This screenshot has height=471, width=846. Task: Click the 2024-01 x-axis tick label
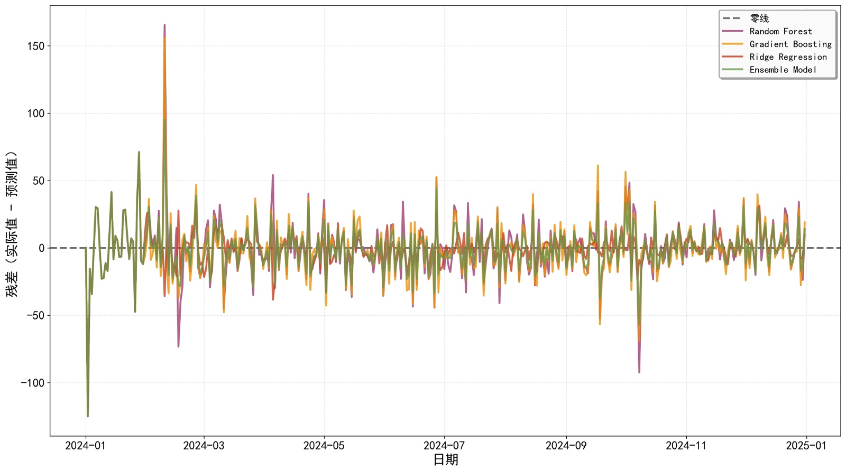point(85,446)
